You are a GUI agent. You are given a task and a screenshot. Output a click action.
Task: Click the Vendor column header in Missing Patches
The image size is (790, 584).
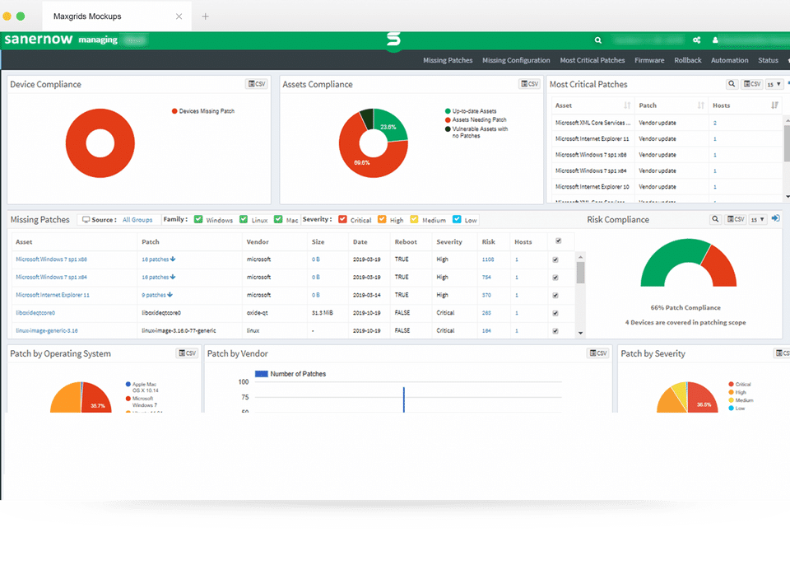click(258, 242)
